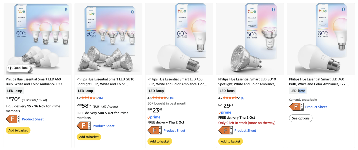Screen dimensions: 358x150
Task: Open the 8 reviews link
Action: pos(172,98)
